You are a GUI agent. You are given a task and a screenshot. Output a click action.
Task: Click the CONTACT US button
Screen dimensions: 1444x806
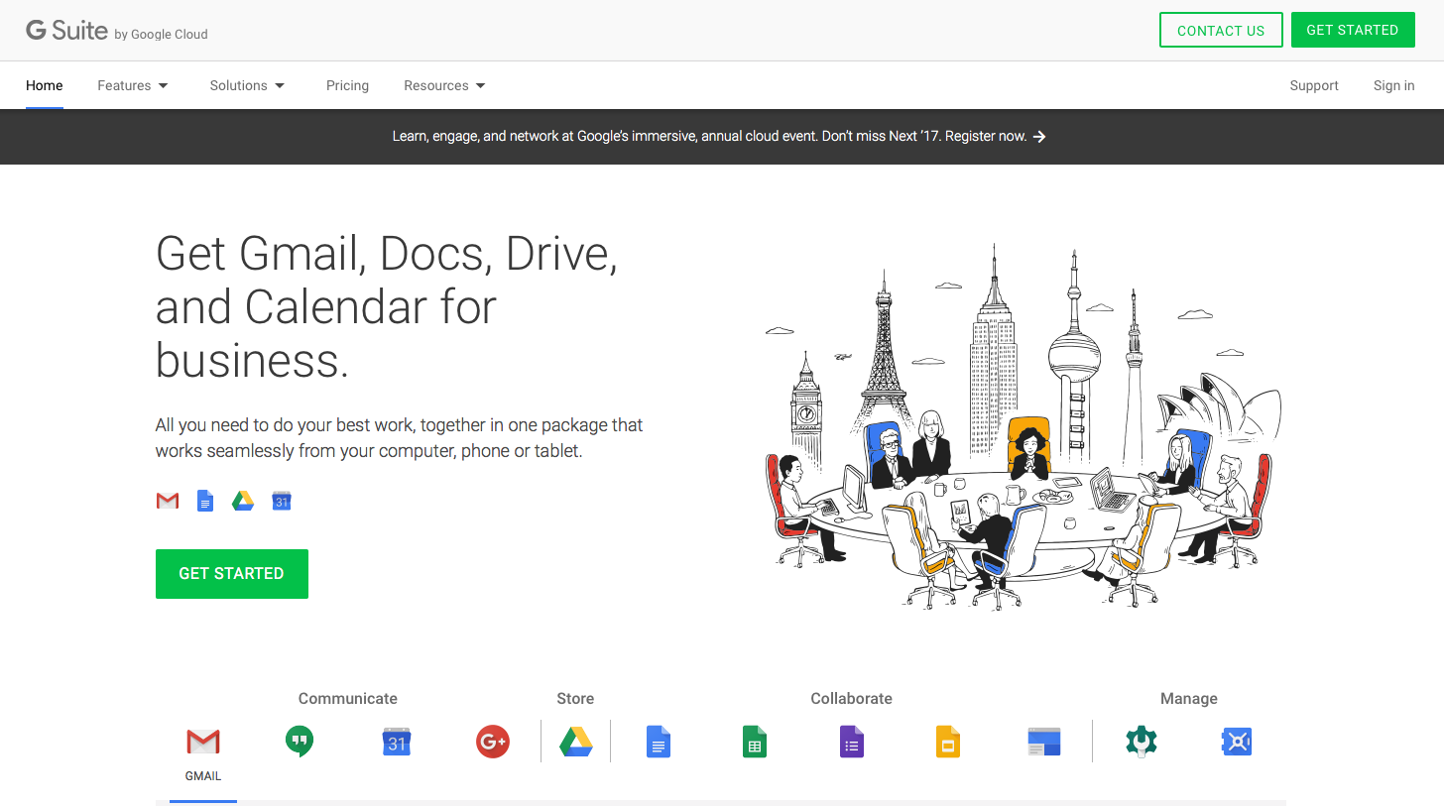coord(1221,30)
